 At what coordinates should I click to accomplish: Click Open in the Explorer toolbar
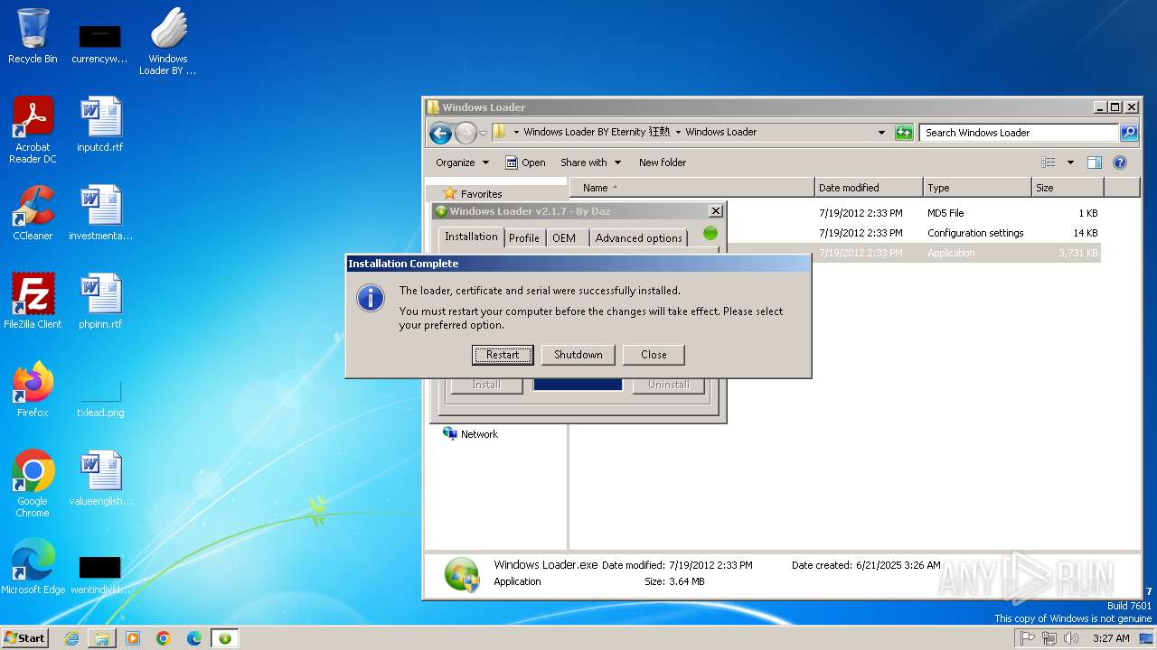[x=525, y=162]
